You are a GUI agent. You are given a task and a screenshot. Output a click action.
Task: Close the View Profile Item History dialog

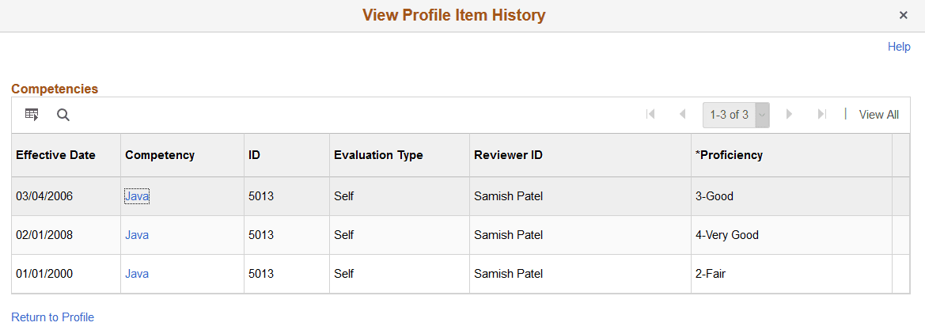coord(903,15)
